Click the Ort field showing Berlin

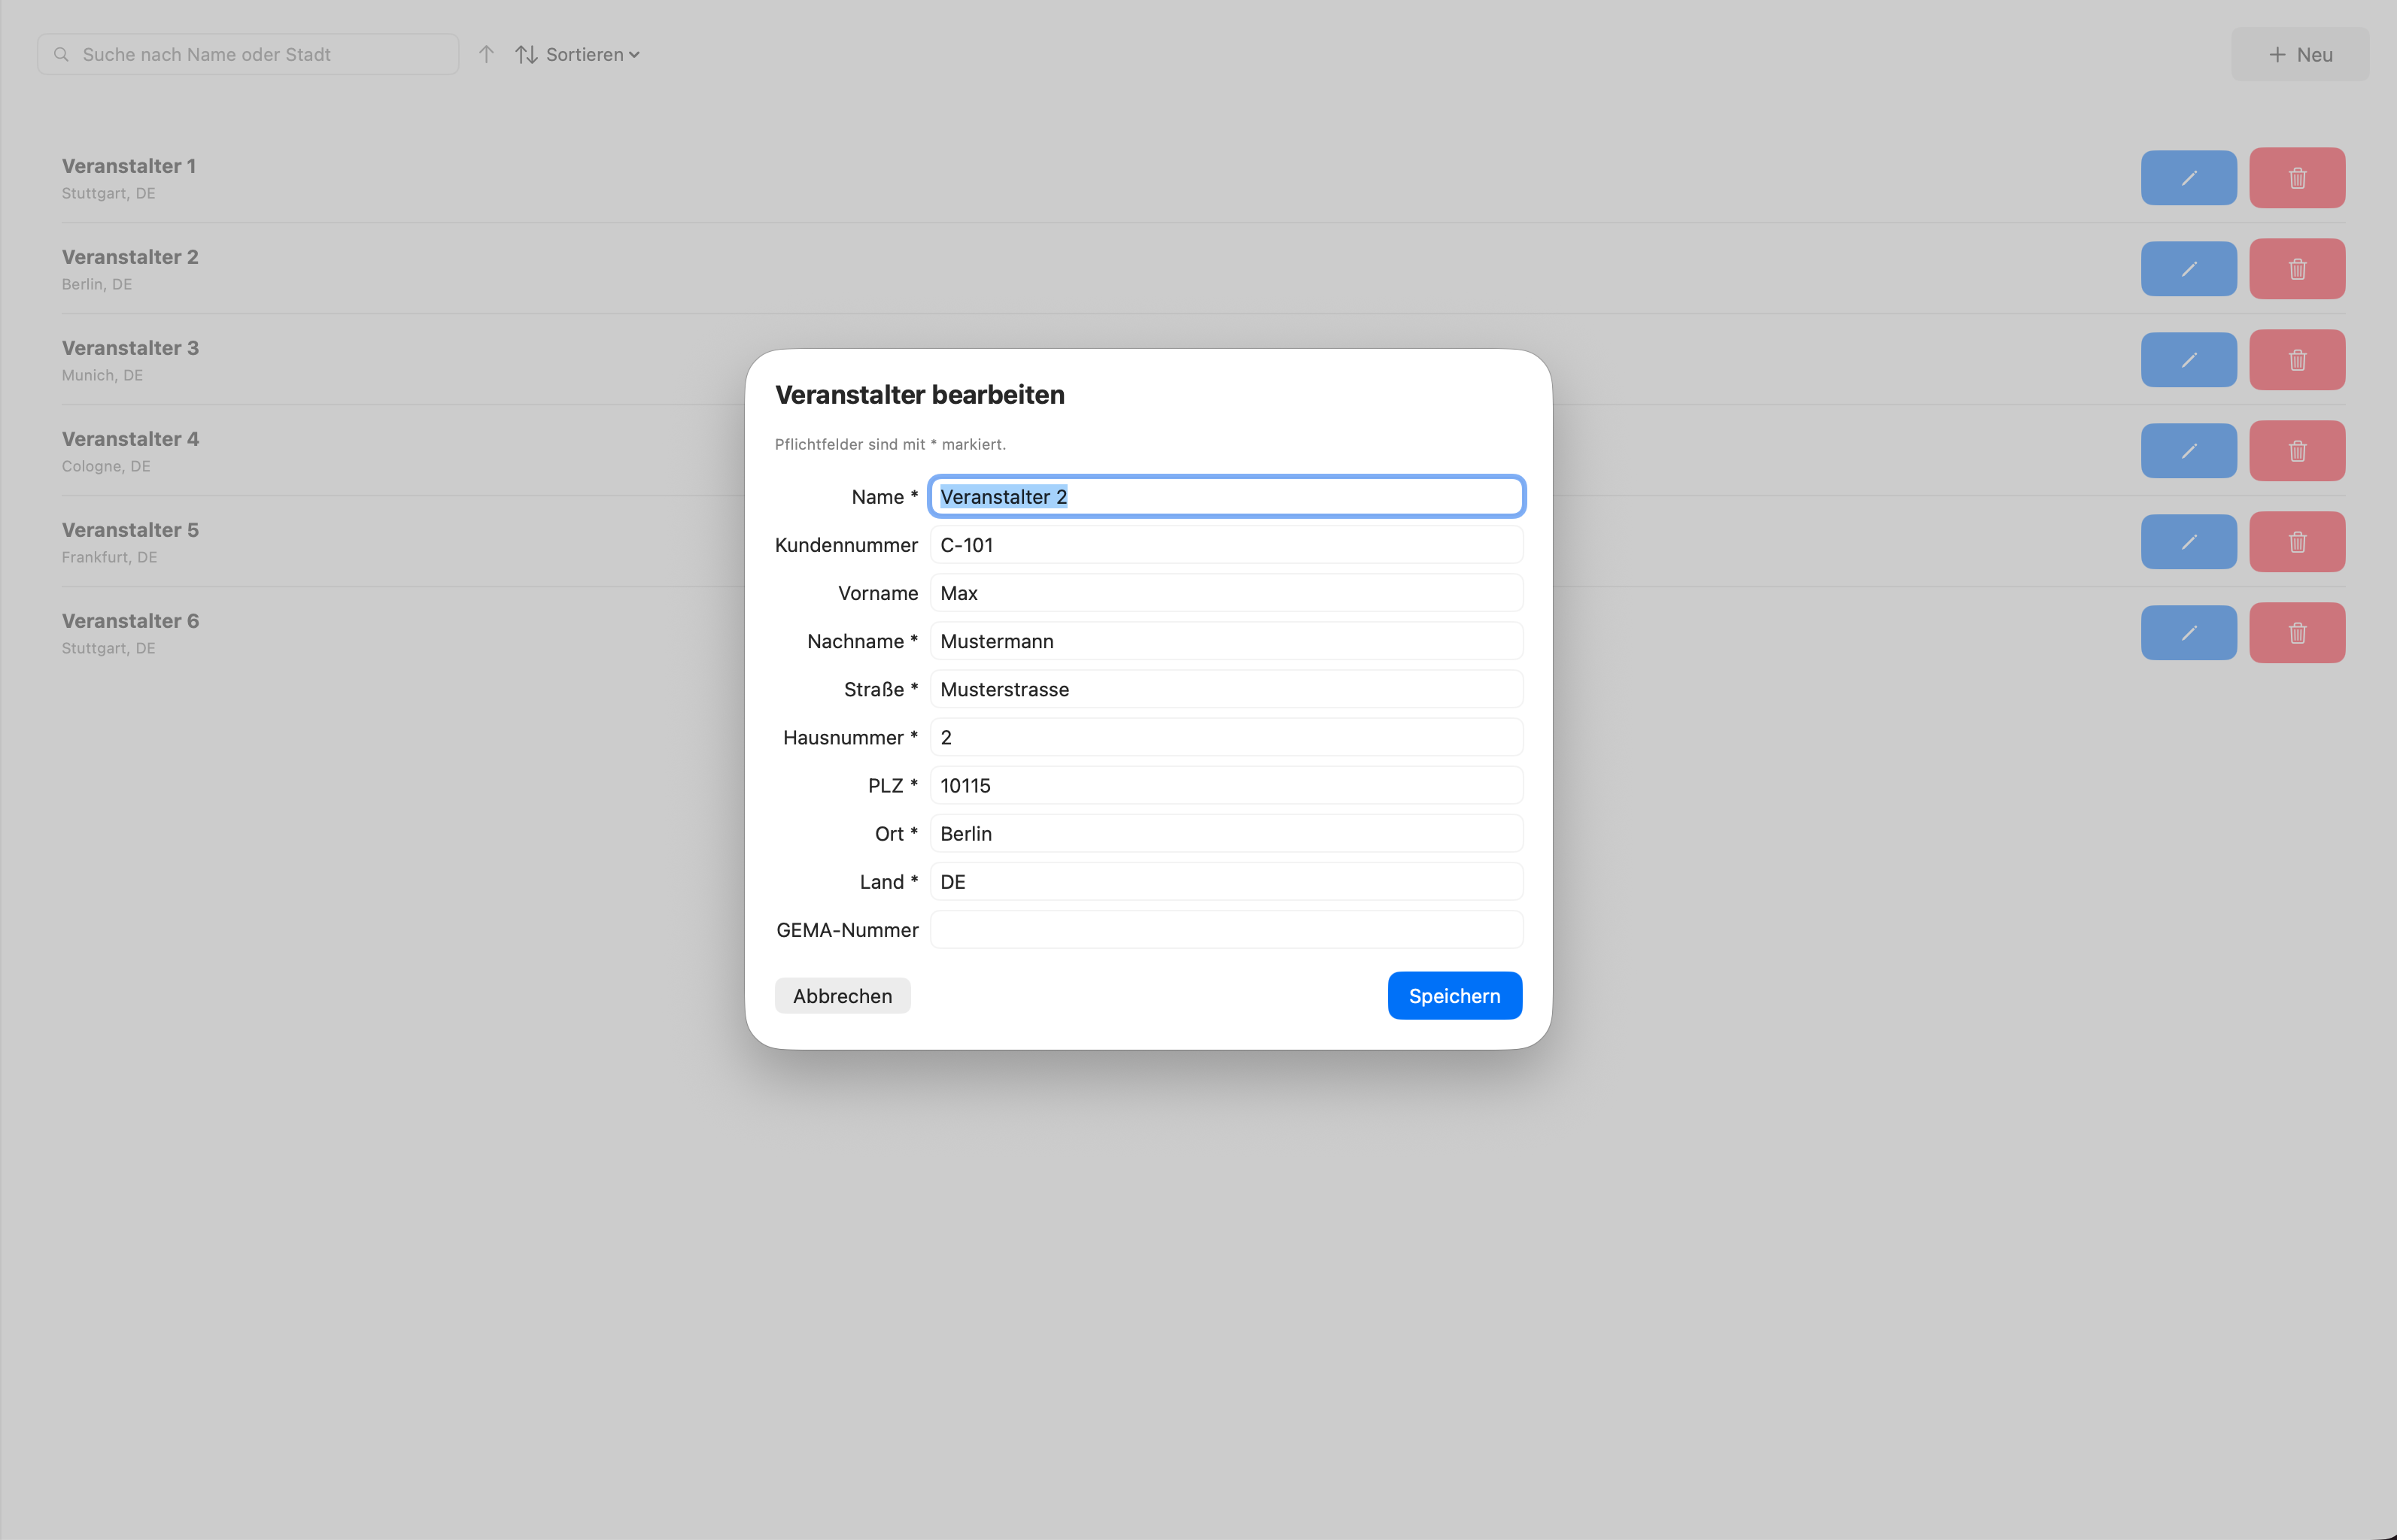(1226, 834)
